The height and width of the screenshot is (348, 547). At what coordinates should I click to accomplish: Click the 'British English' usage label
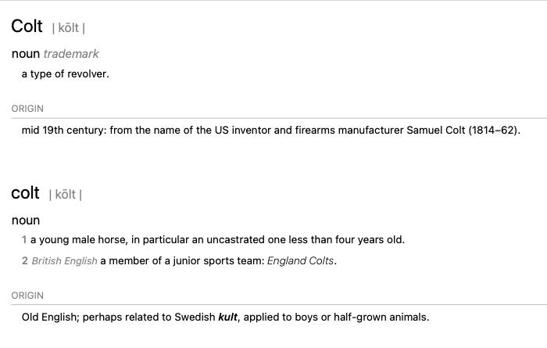click(x=65, y=261)
